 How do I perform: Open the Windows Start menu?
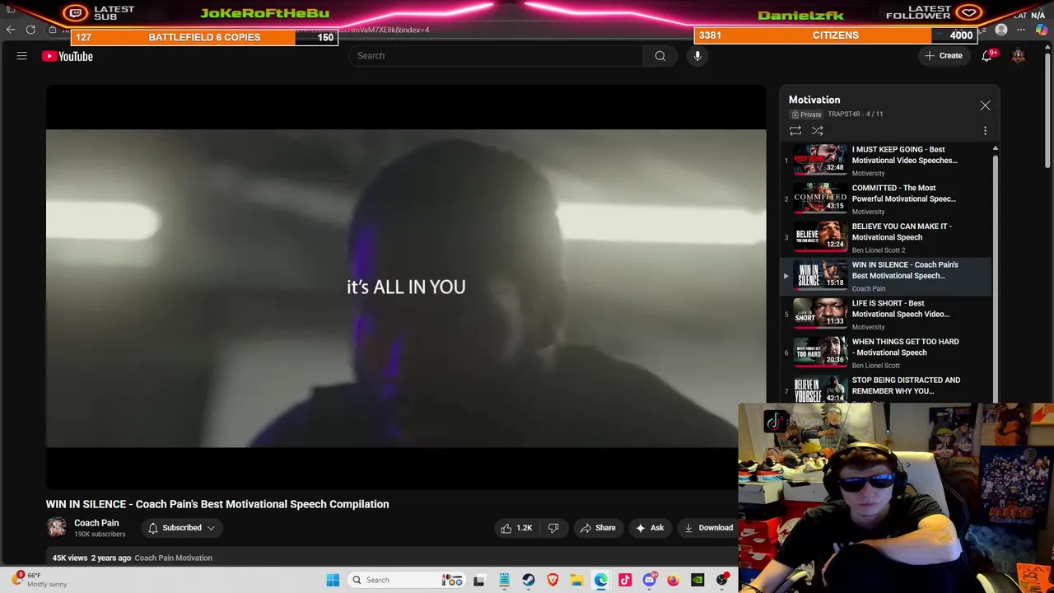click(333, 580)
